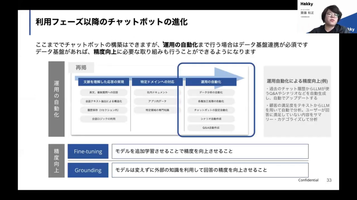Click the アプリ内データ item

pos(157,101)
